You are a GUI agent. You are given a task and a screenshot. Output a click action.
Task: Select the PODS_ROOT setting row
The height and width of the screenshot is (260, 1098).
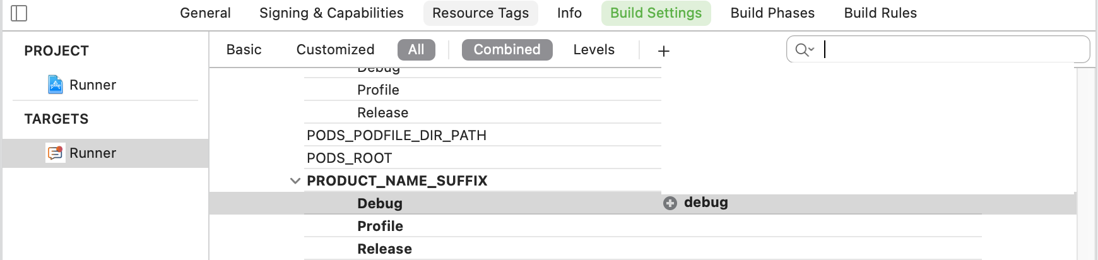pyautogui.click(x=350, y=158)
